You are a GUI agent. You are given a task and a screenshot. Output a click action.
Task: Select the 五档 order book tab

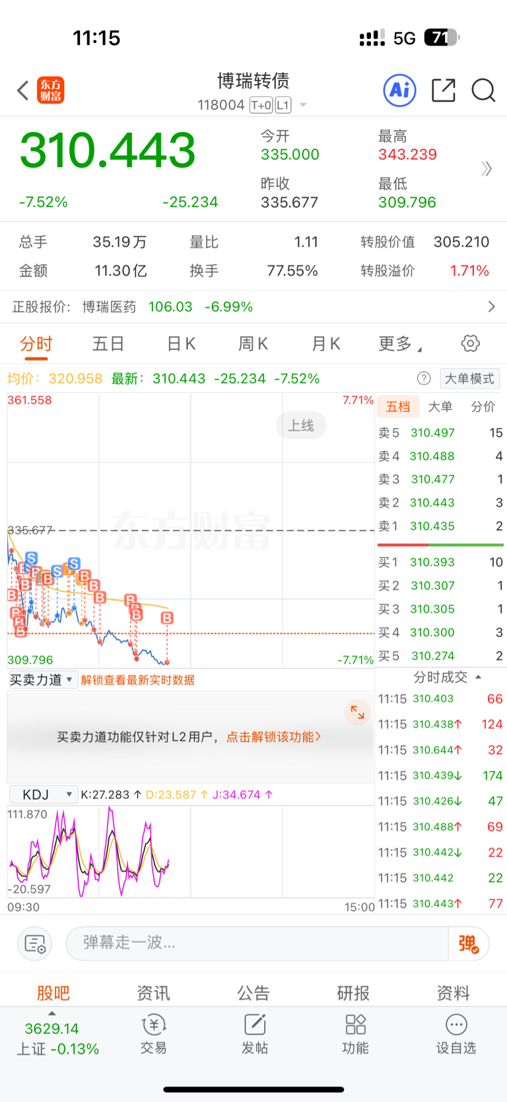398,407
